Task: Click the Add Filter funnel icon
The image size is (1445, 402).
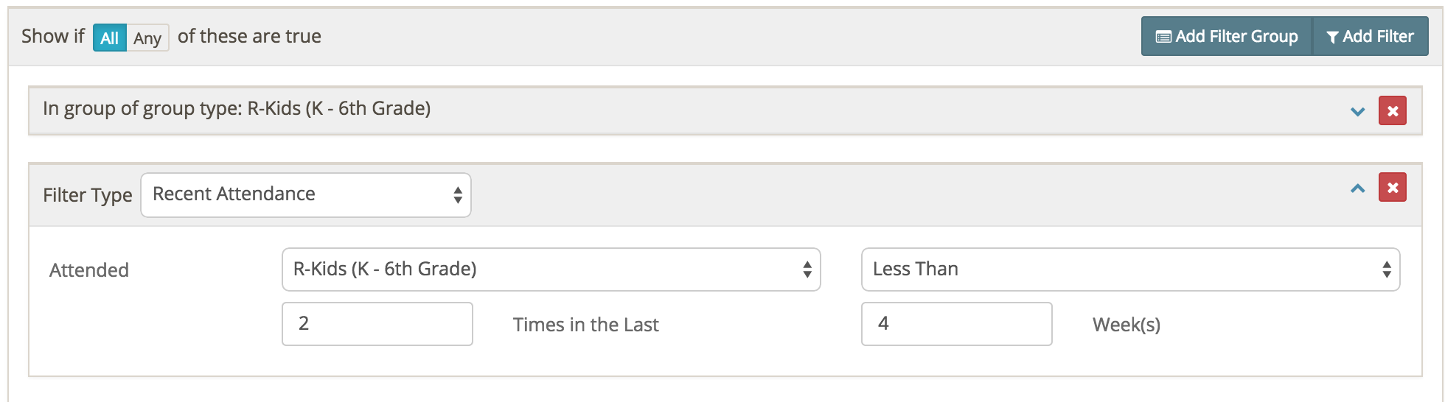Action: point(1331,37)
